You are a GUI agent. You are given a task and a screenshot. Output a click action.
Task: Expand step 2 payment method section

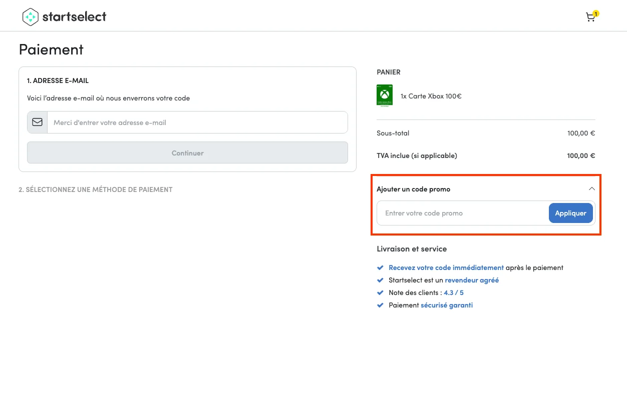[x=95, y=189]
